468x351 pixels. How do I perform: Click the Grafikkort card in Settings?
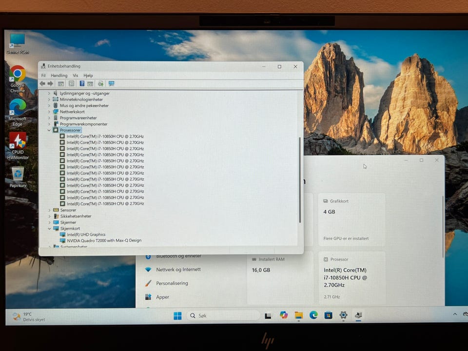click(x=351, y=220)
